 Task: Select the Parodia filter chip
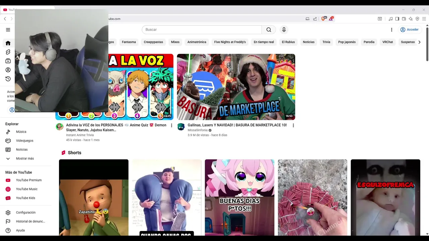[369, 42]
